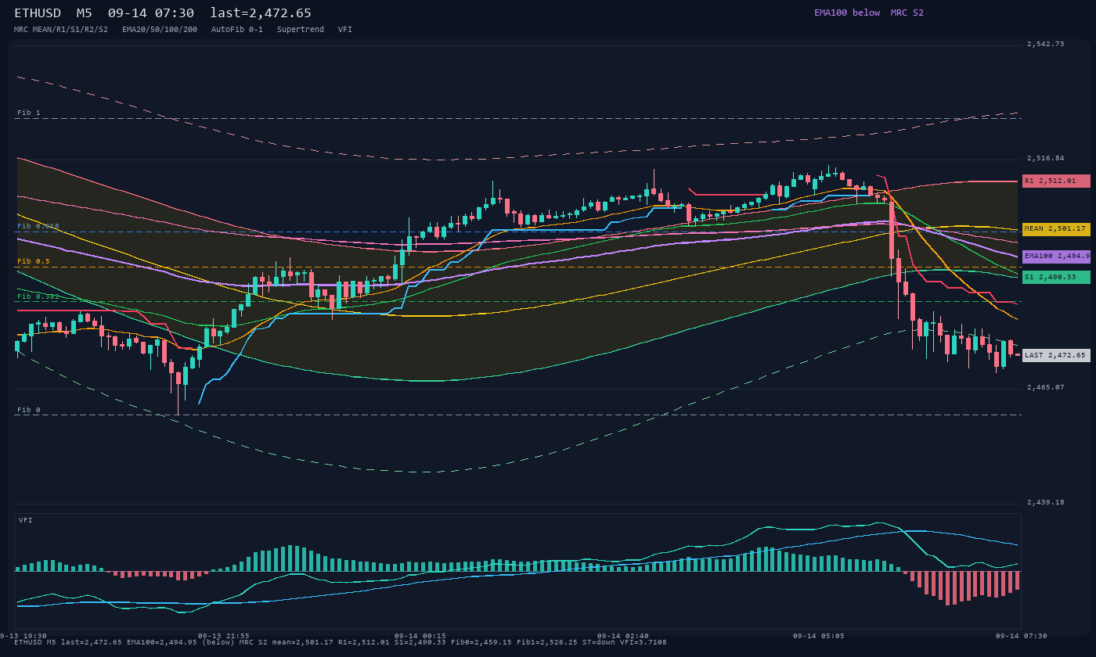
Task: Click the white LAST 2,472.65 price tag
Action: tap(1056, 355)
